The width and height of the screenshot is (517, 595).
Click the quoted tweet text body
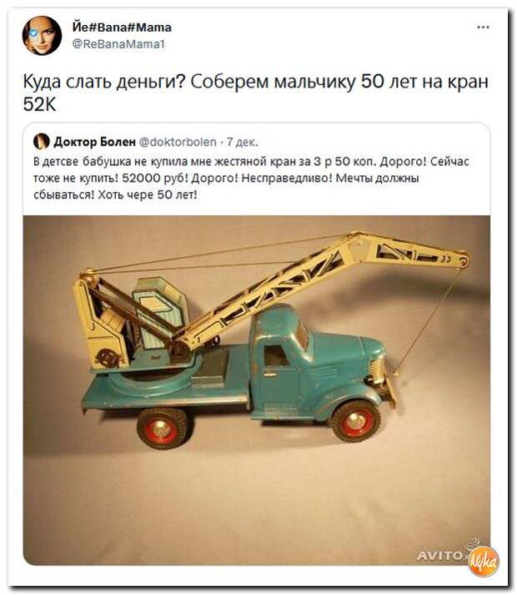[x=251, y=178]
